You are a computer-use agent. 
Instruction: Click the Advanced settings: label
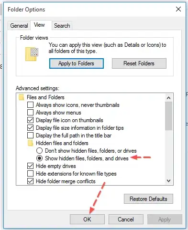(x=37, y=88)
